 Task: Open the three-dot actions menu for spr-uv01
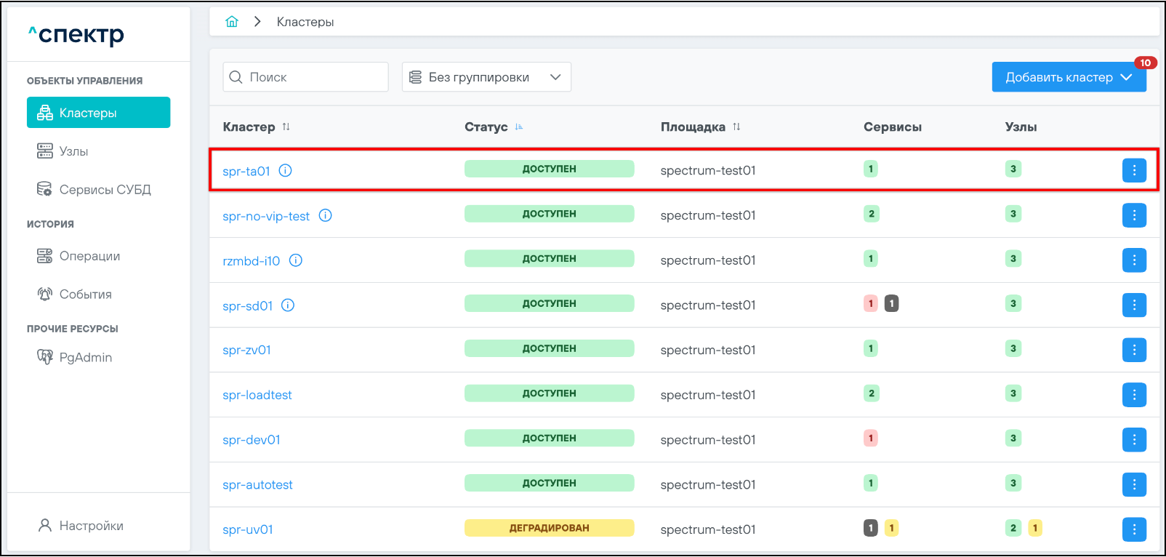(1134, 529)
